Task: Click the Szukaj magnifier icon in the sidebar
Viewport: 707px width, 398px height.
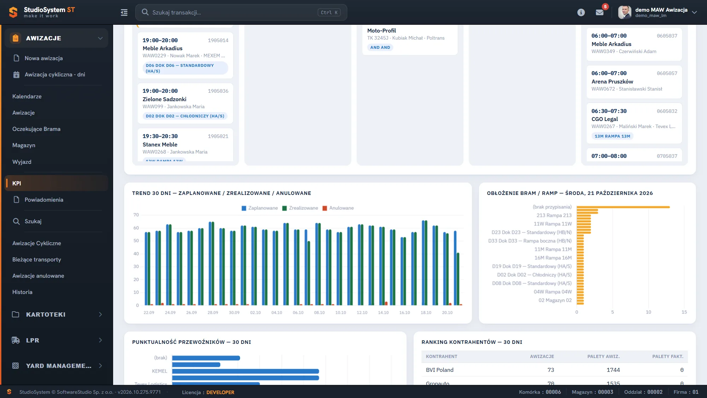Action: coord(16,221)
